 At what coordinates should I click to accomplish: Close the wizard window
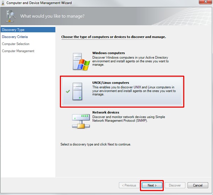click(x=206, y=2)
